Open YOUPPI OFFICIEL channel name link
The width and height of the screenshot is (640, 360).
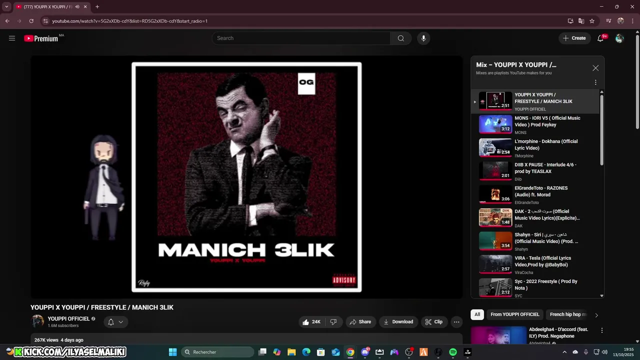click(x=68, y=318)
